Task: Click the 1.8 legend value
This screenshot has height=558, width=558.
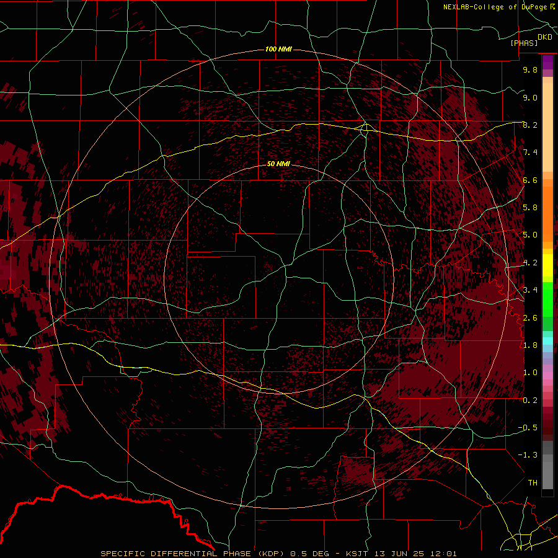Action: coord(530,345)
